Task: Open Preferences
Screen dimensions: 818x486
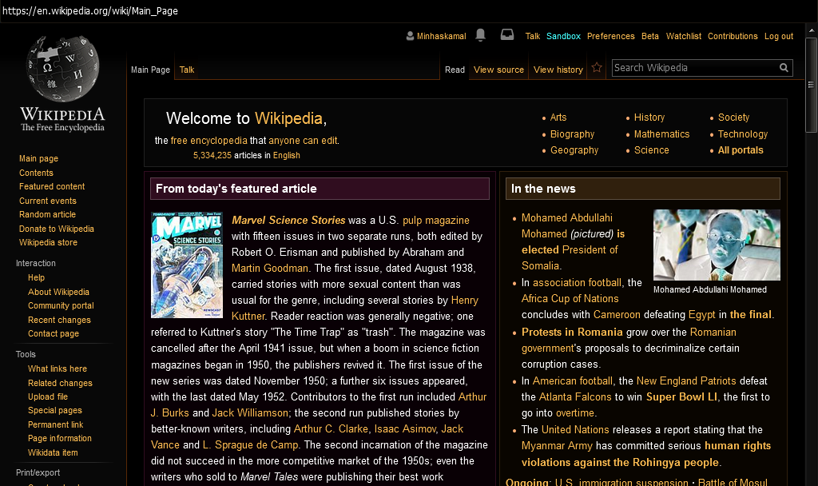Action: [x=611, y=36]
